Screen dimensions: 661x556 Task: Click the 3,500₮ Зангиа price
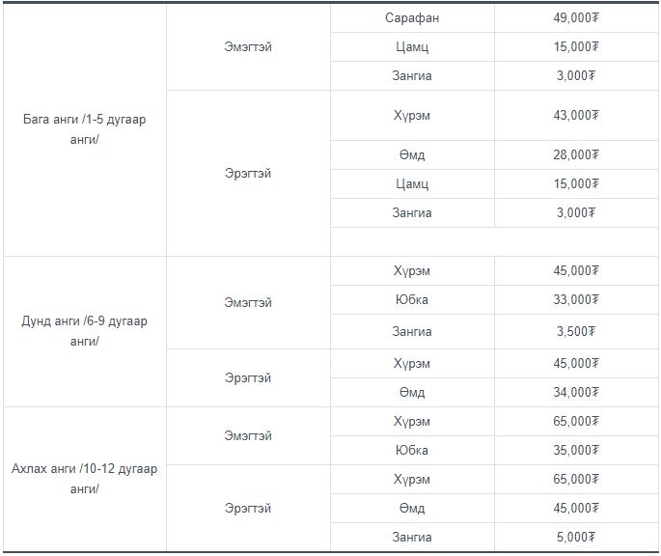pyautogui.click(x=576, y=332)
